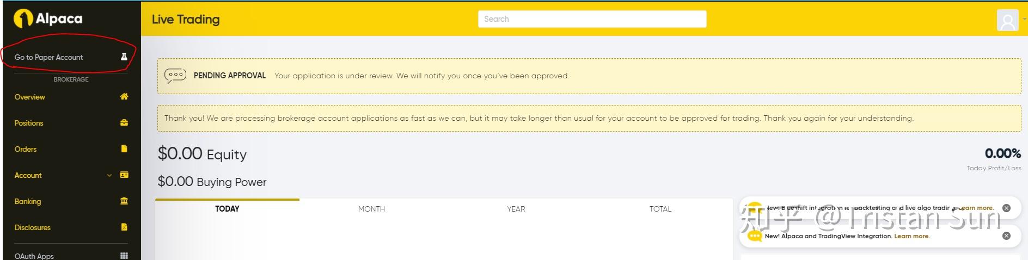Click the Search input field
The width and height of the screenshot is (1028, 260).
click(x=592, y=19)
